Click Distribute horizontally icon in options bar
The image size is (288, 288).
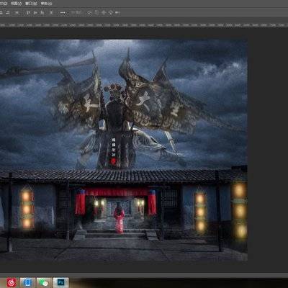[x=17, y=13]
